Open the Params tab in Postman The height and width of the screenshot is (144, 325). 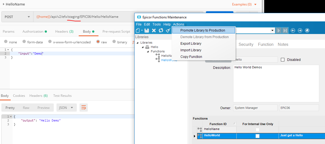click(9, 32)
